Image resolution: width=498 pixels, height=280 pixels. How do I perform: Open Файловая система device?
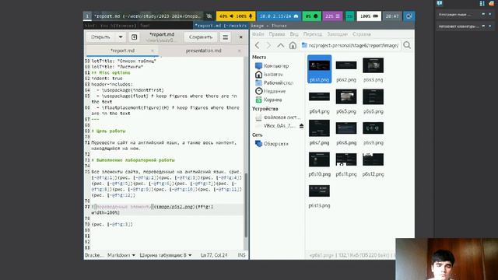[278, 117]
